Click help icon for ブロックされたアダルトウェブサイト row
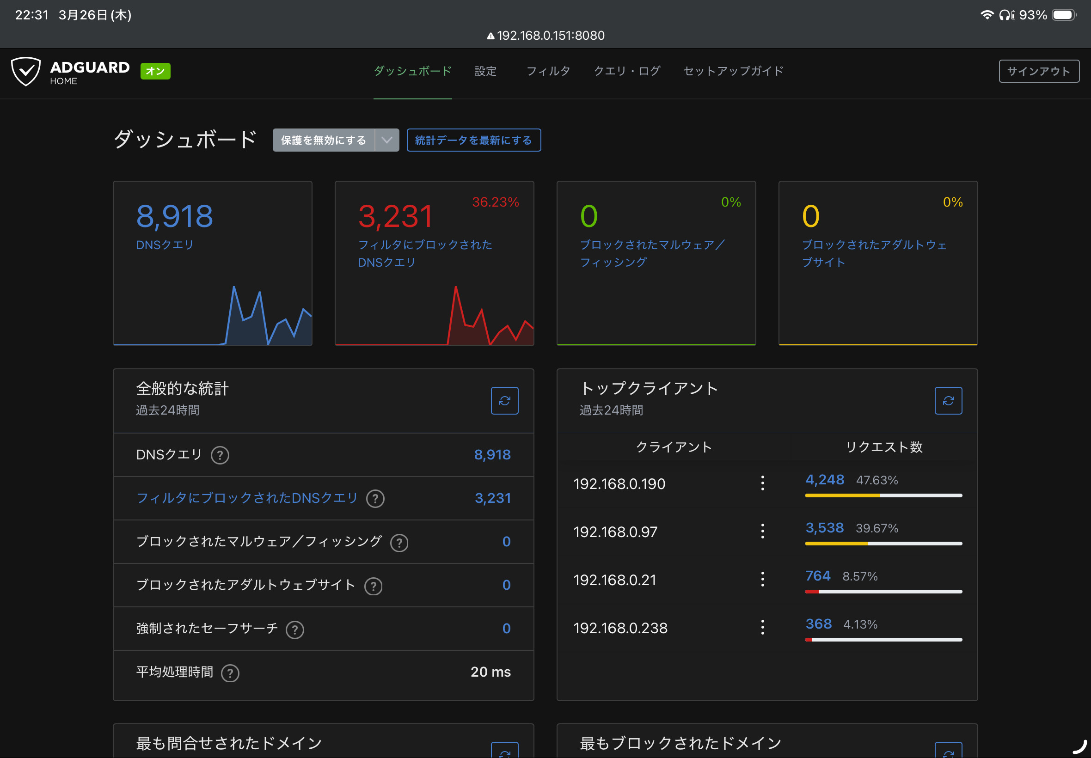 (374, 586)
